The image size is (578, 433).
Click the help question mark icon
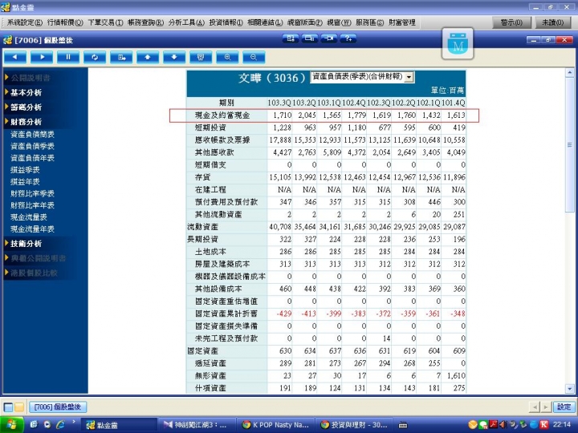point(348,38)
